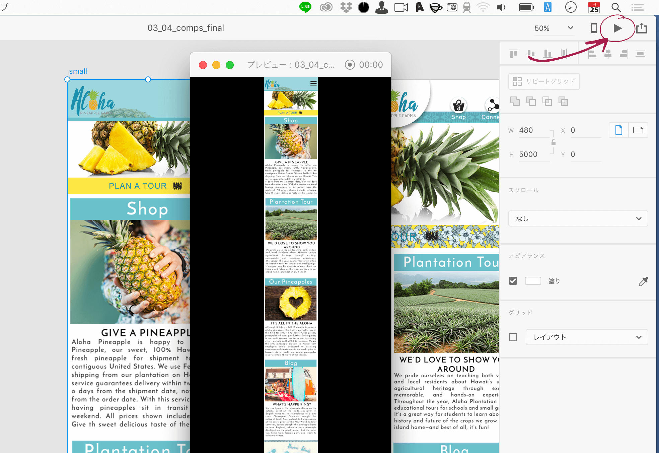Open the calendar 25 menu bar icon
Viewport: 659px width, 453px height.
click(594, 7)
